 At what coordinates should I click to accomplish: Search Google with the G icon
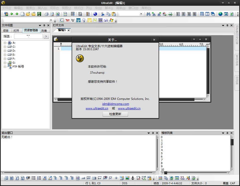(x=62, y=20)
